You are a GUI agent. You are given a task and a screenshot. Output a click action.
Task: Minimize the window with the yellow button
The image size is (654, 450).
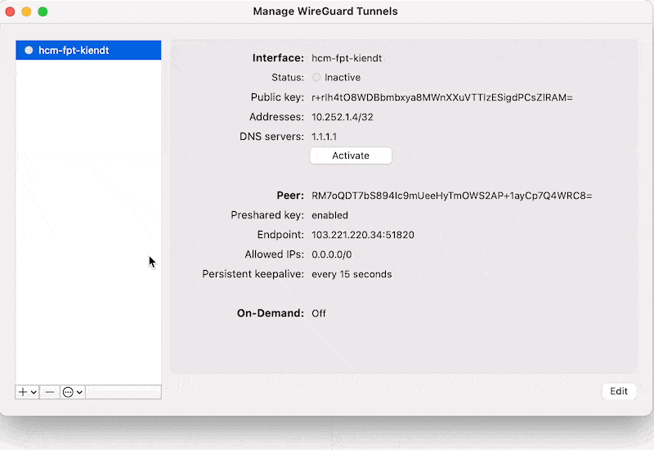27,11
